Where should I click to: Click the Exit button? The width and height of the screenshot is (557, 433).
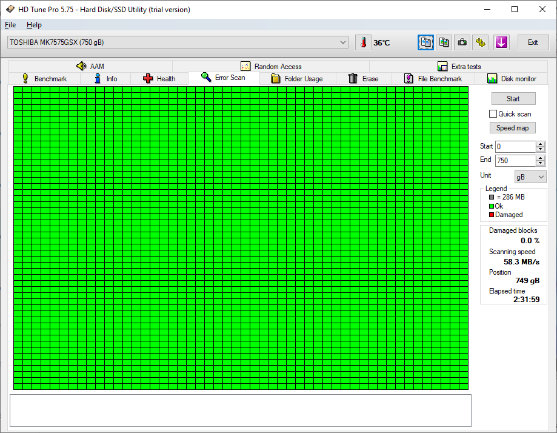(x=533, y=42)
